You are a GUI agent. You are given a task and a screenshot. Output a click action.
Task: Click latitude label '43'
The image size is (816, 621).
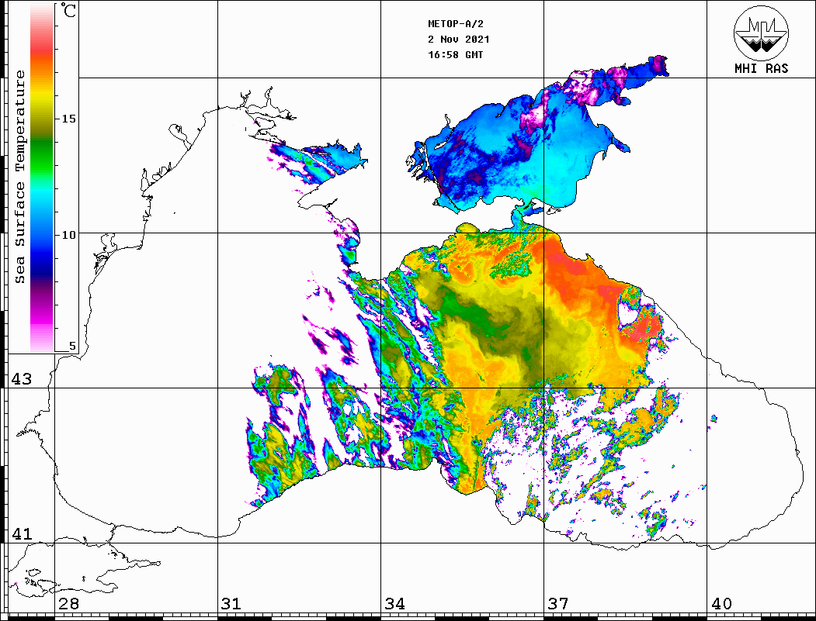[21, 379]
